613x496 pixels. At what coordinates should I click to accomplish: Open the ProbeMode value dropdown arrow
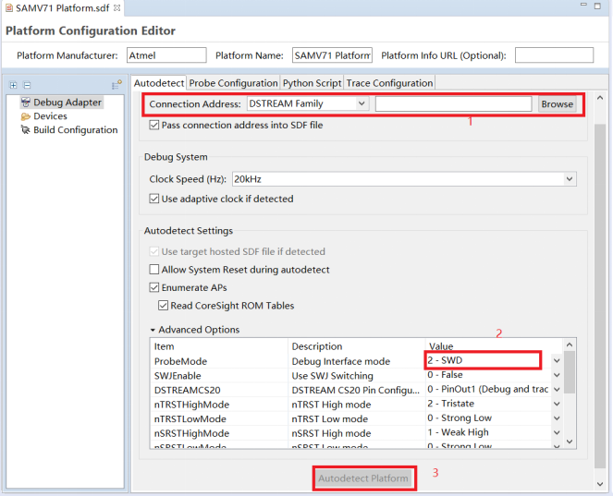557,361
